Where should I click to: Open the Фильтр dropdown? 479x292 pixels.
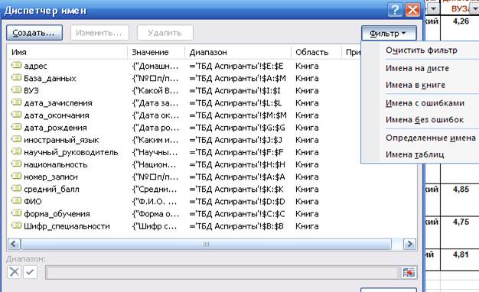[x=389, y=34]
